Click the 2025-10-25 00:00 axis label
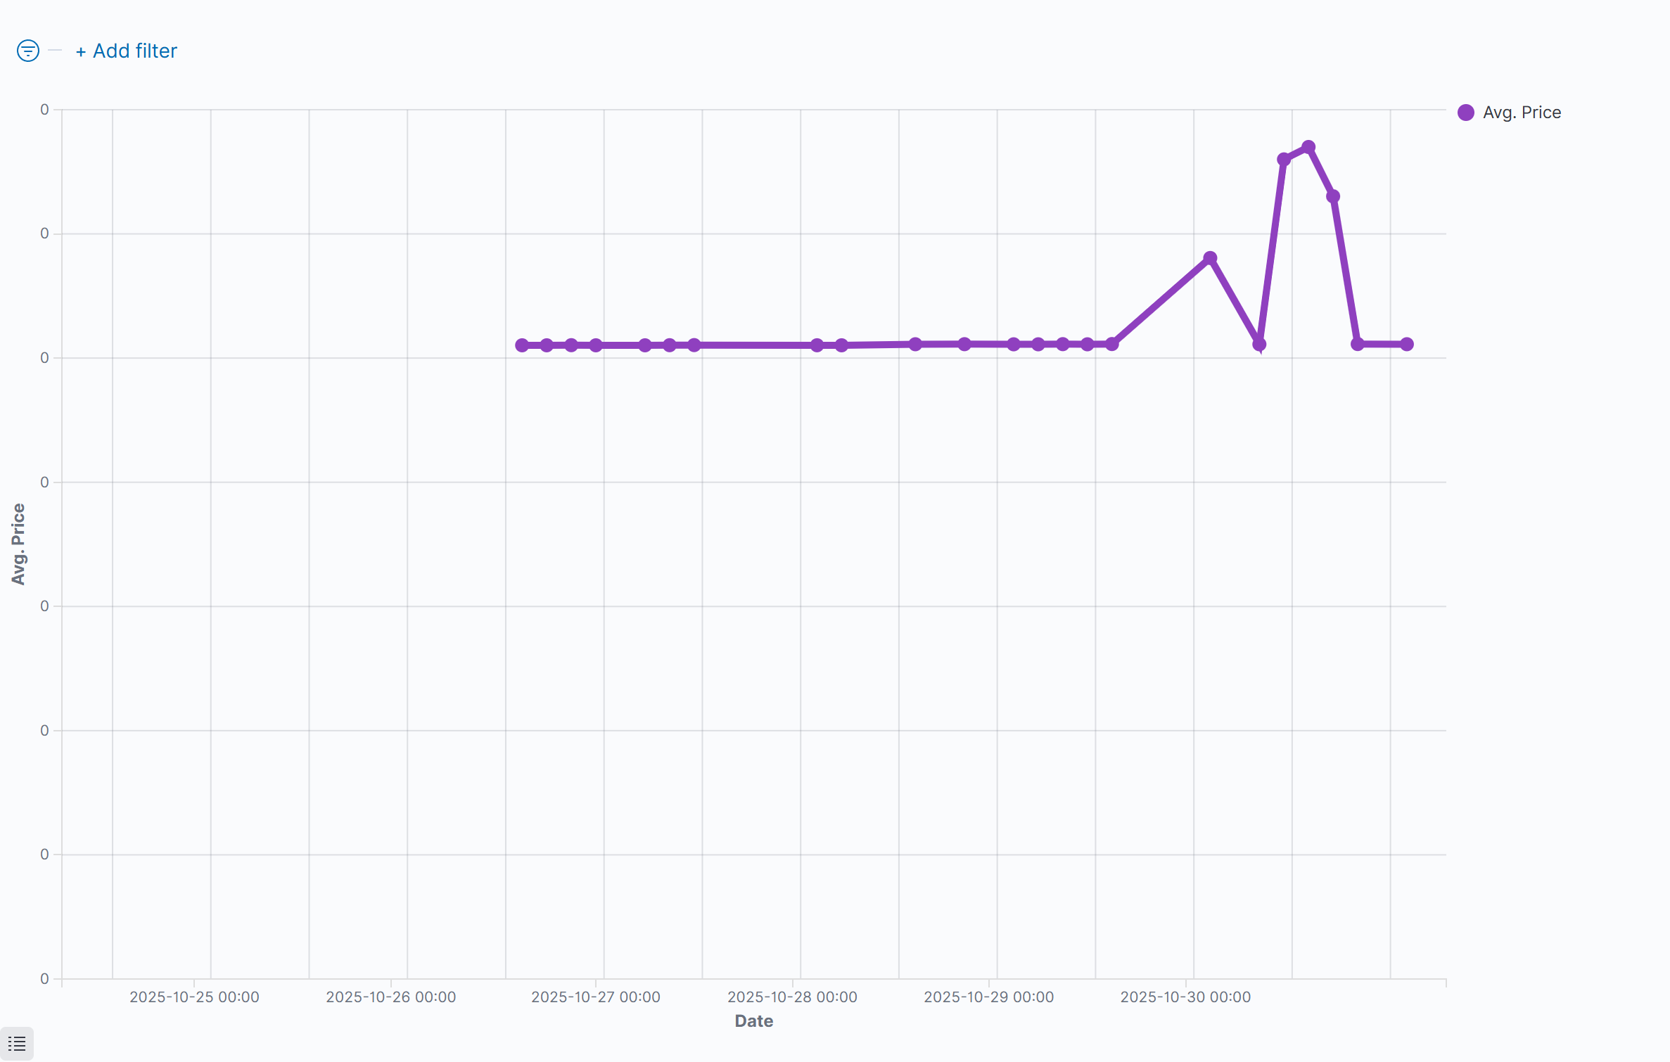This screenshot has height=1062, width=1670. coord(194,997)
